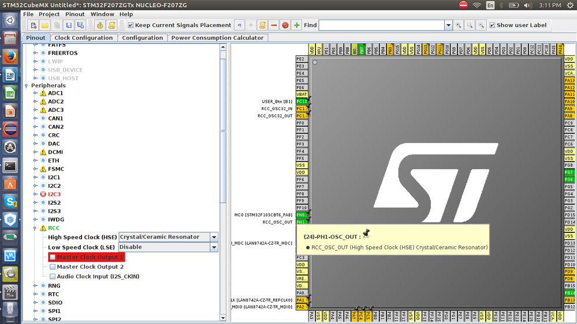Switch to Clock Configuration tab
The image size is (577, 324).
[x=84, y=38]
